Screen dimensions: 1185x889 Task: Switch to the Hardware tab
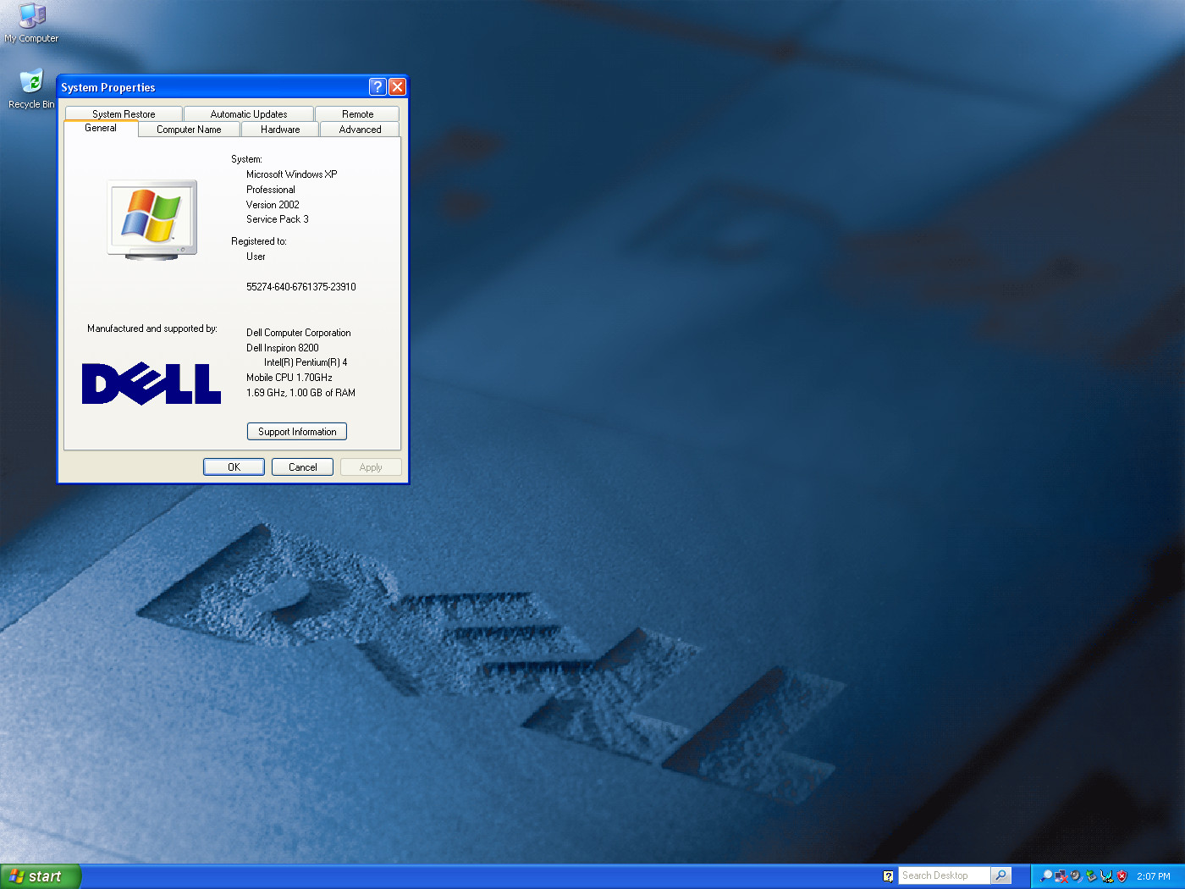pos(280,130)
